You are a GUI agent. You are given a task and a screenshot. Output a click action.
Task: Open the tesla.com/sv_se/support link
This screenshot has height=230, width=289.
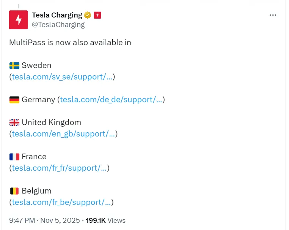point(62,77)
